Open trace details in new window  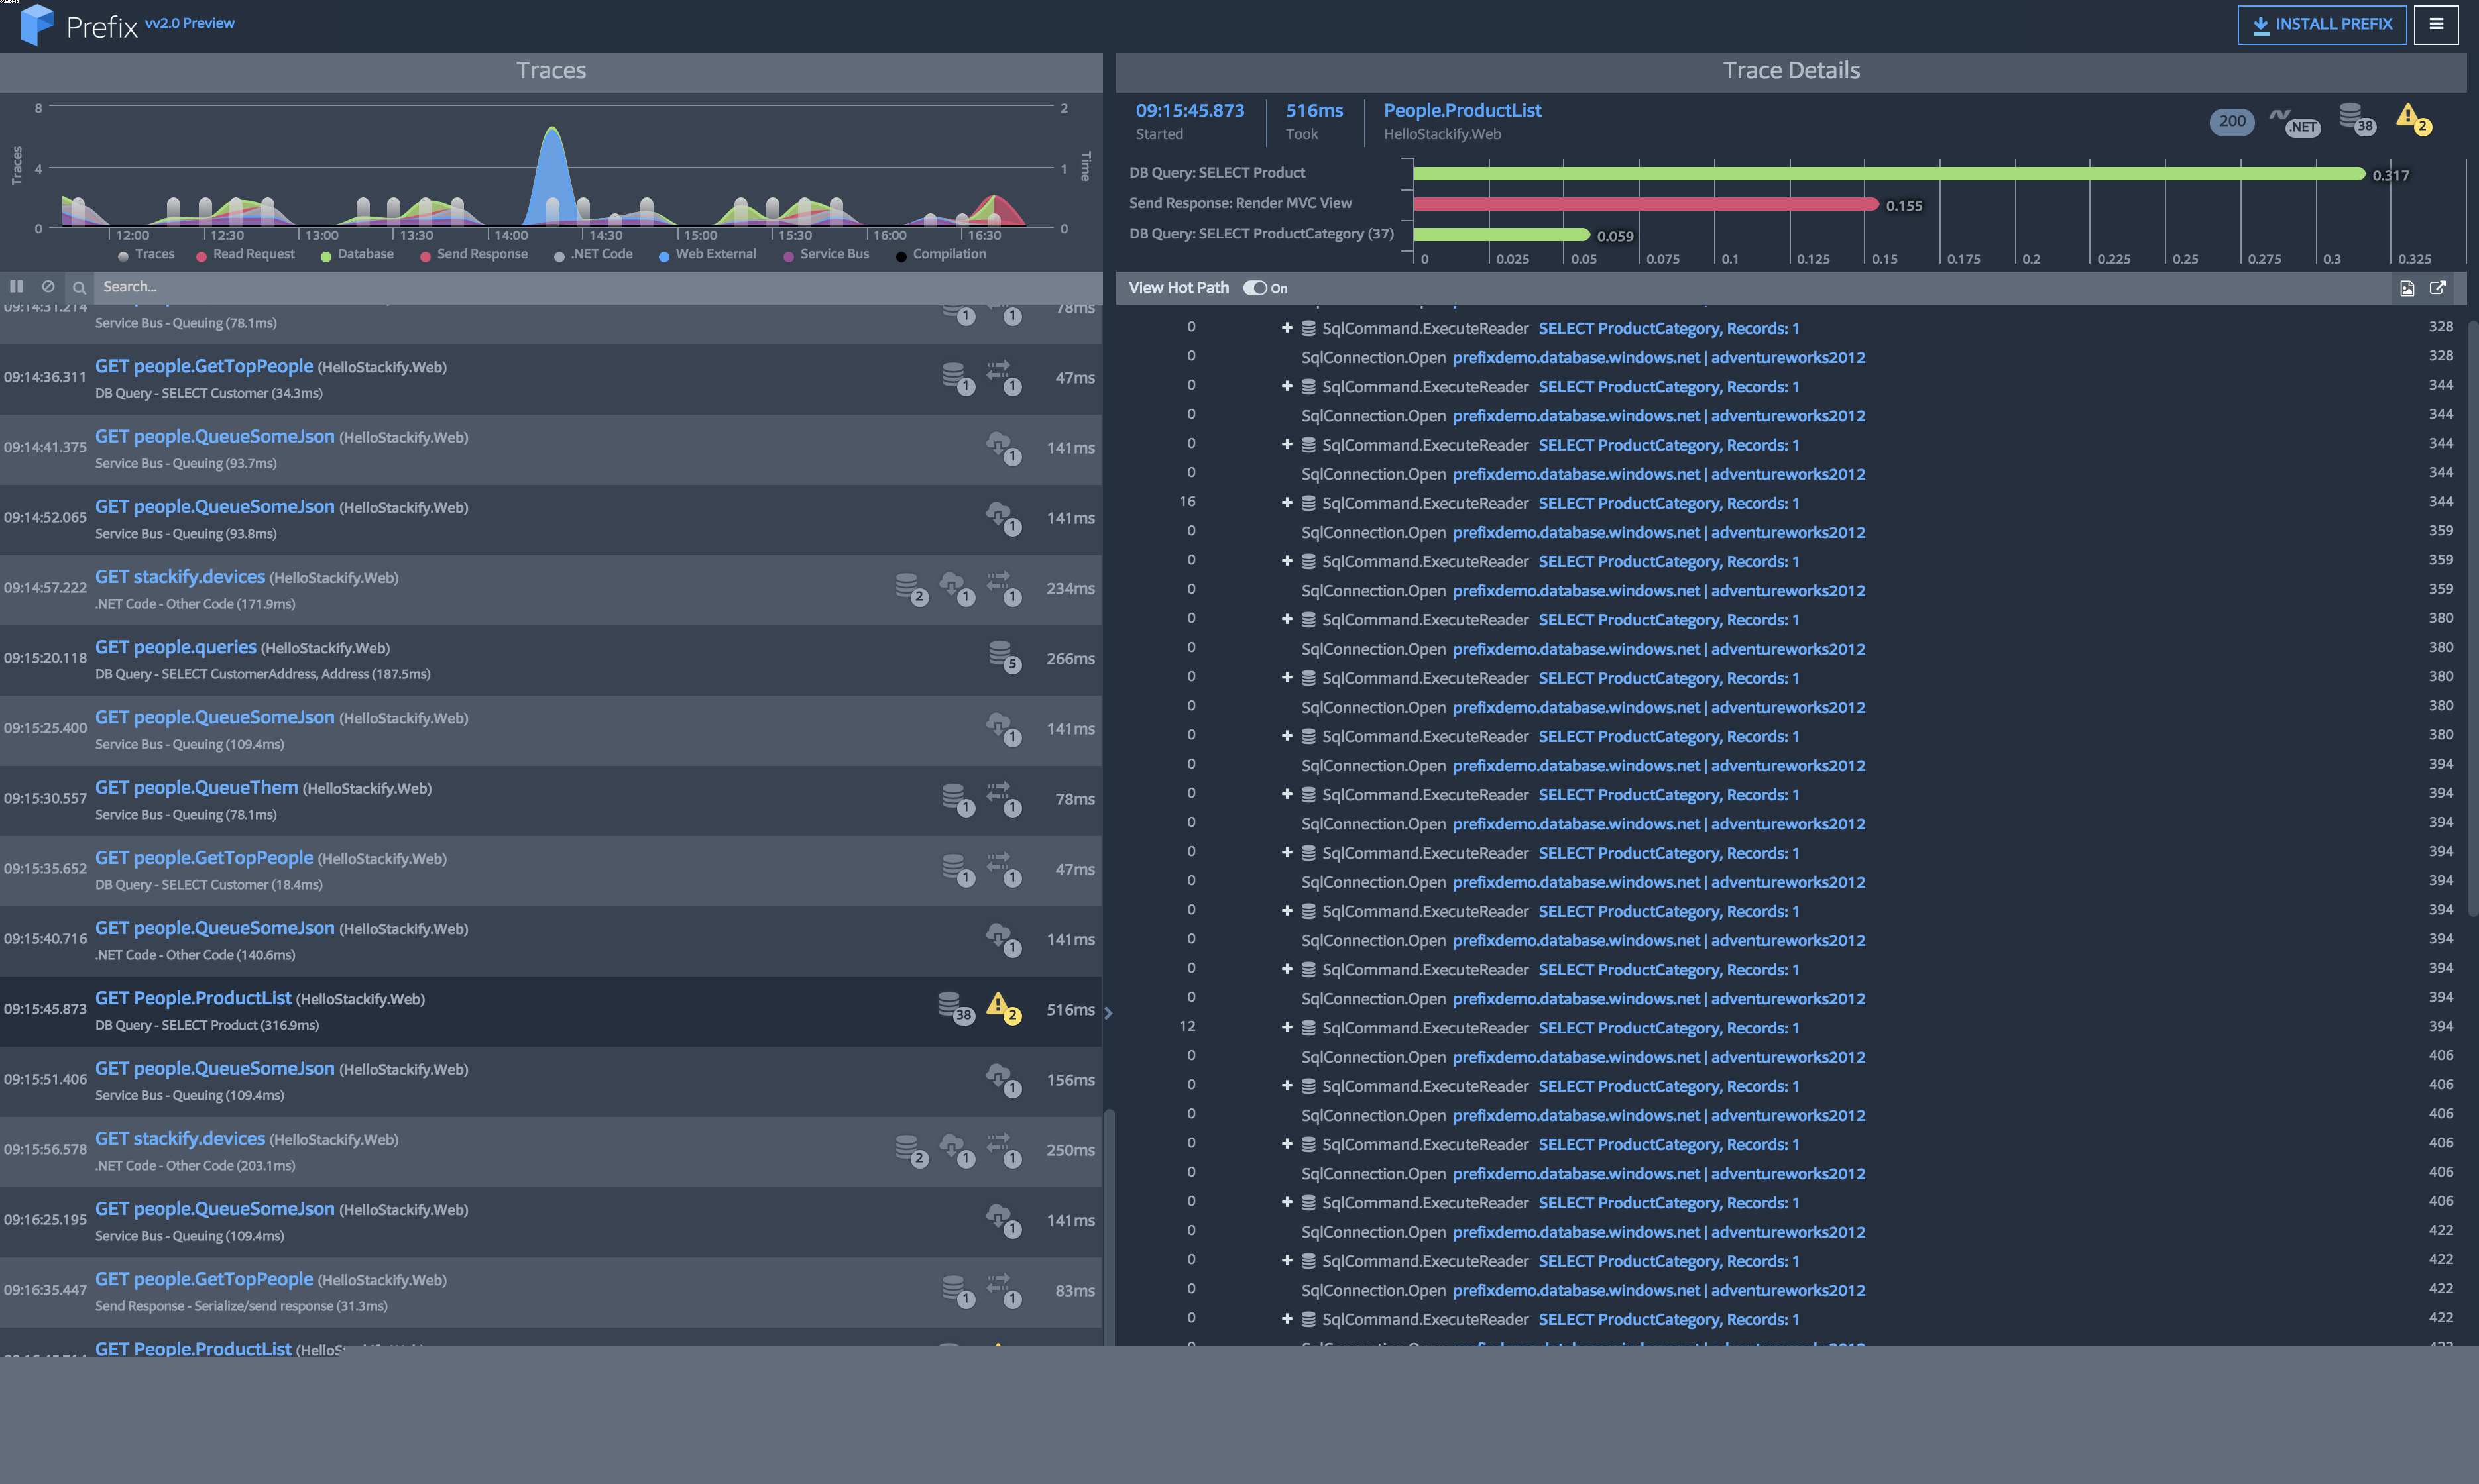[2438, 288]
